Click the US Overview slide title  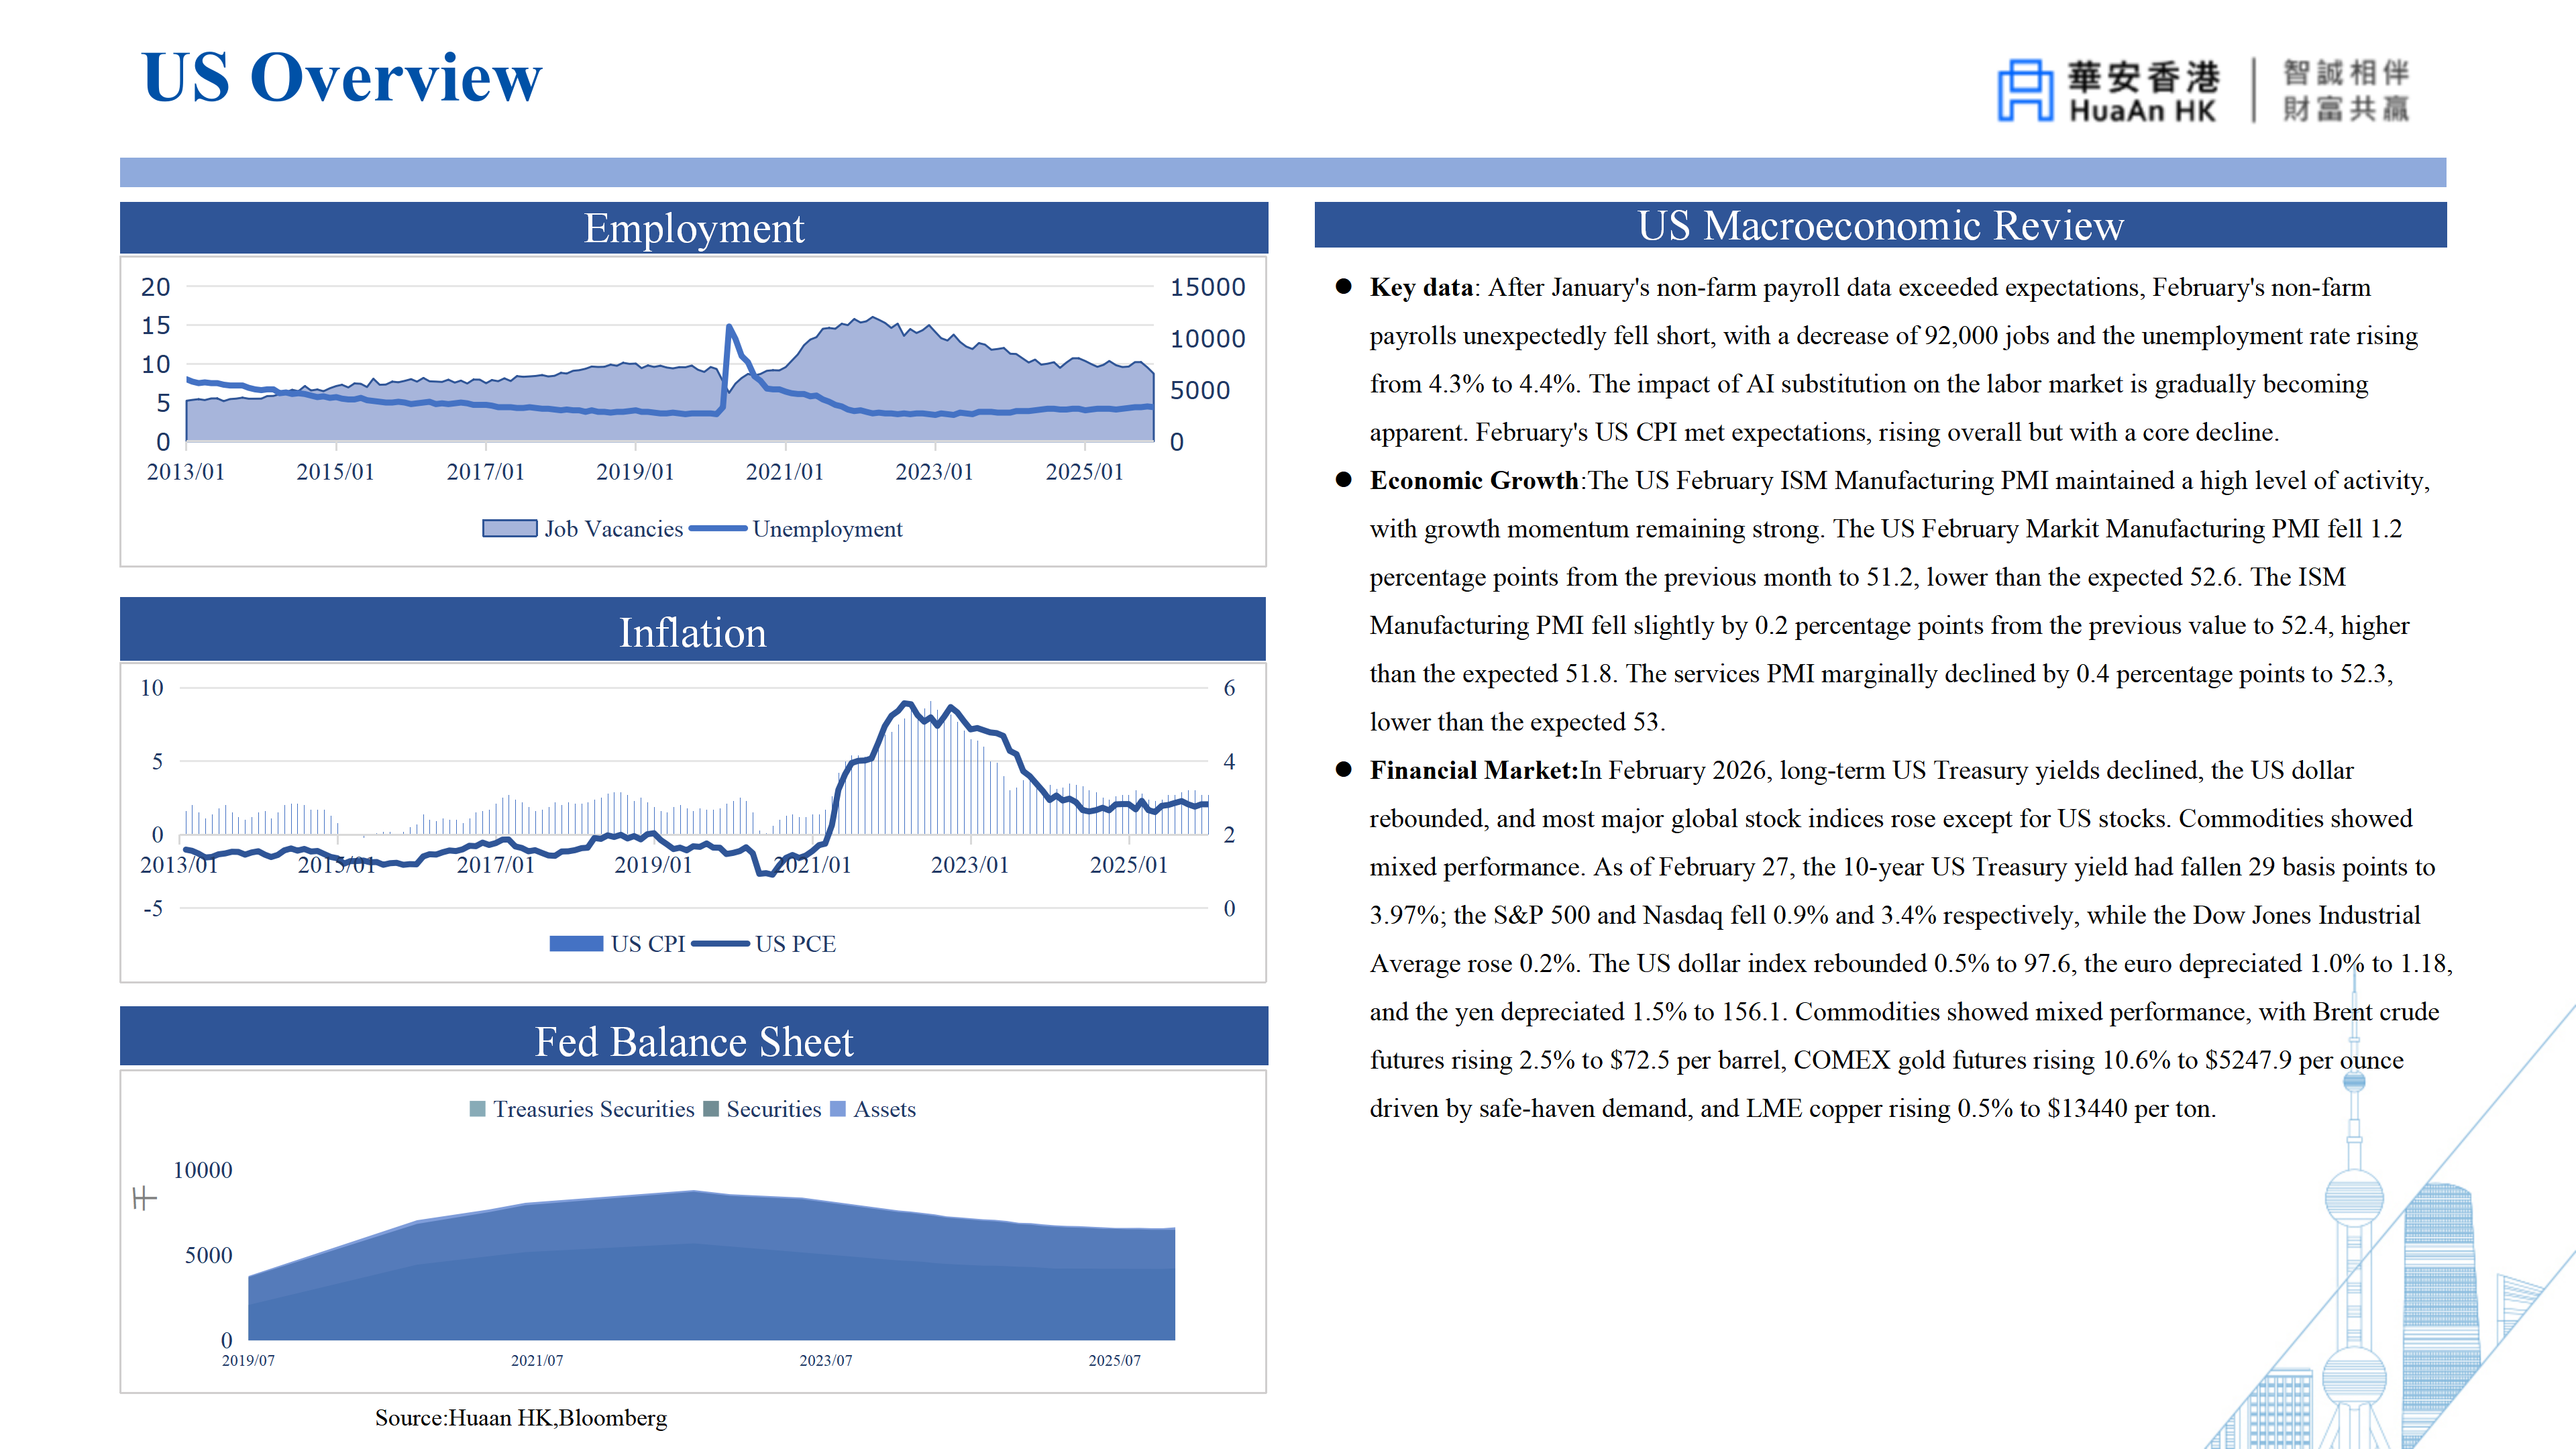click(341, 77)
